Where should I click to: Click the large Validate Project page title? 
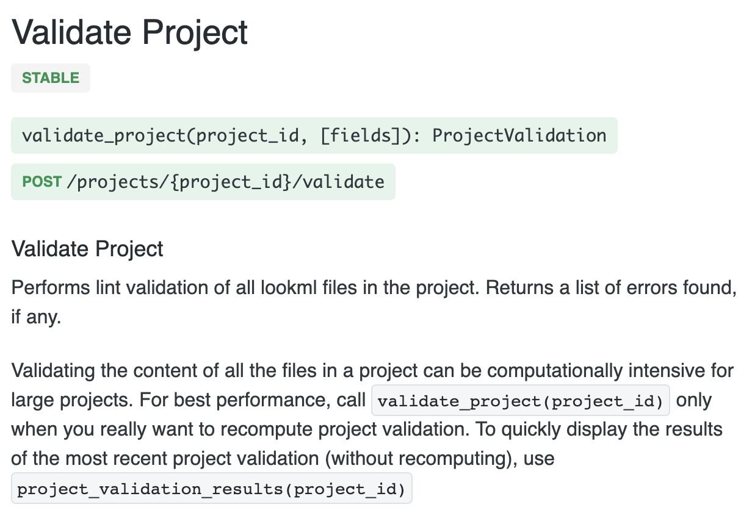click(x=129, y=32)
